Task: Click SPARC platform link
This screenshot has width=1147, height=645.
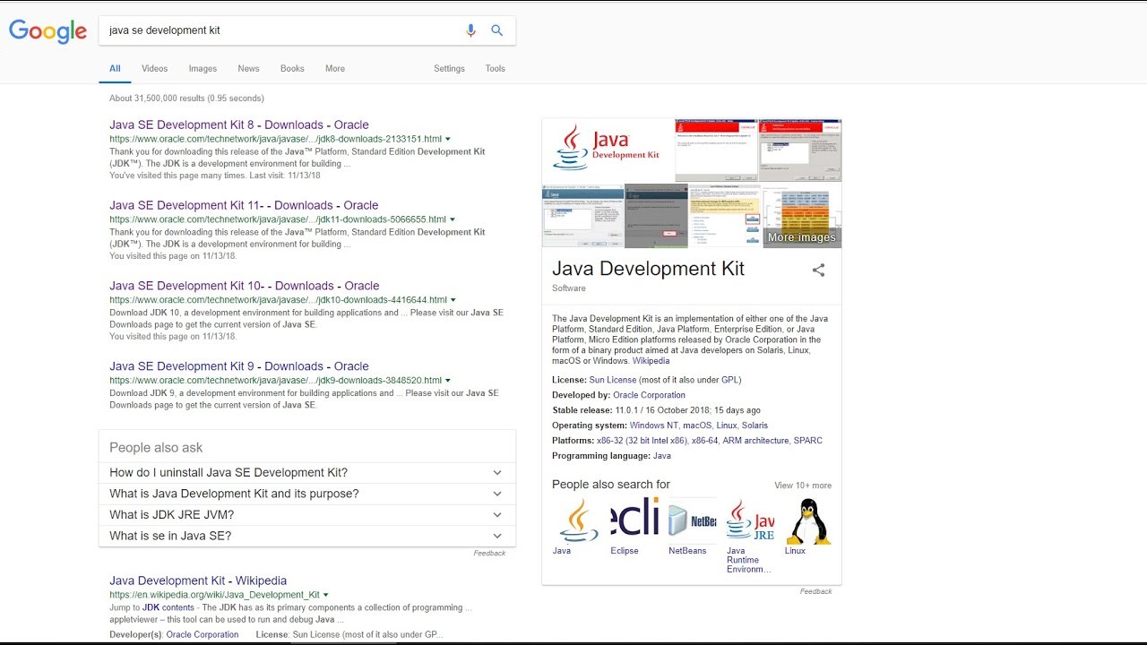Action: (807, 441)
